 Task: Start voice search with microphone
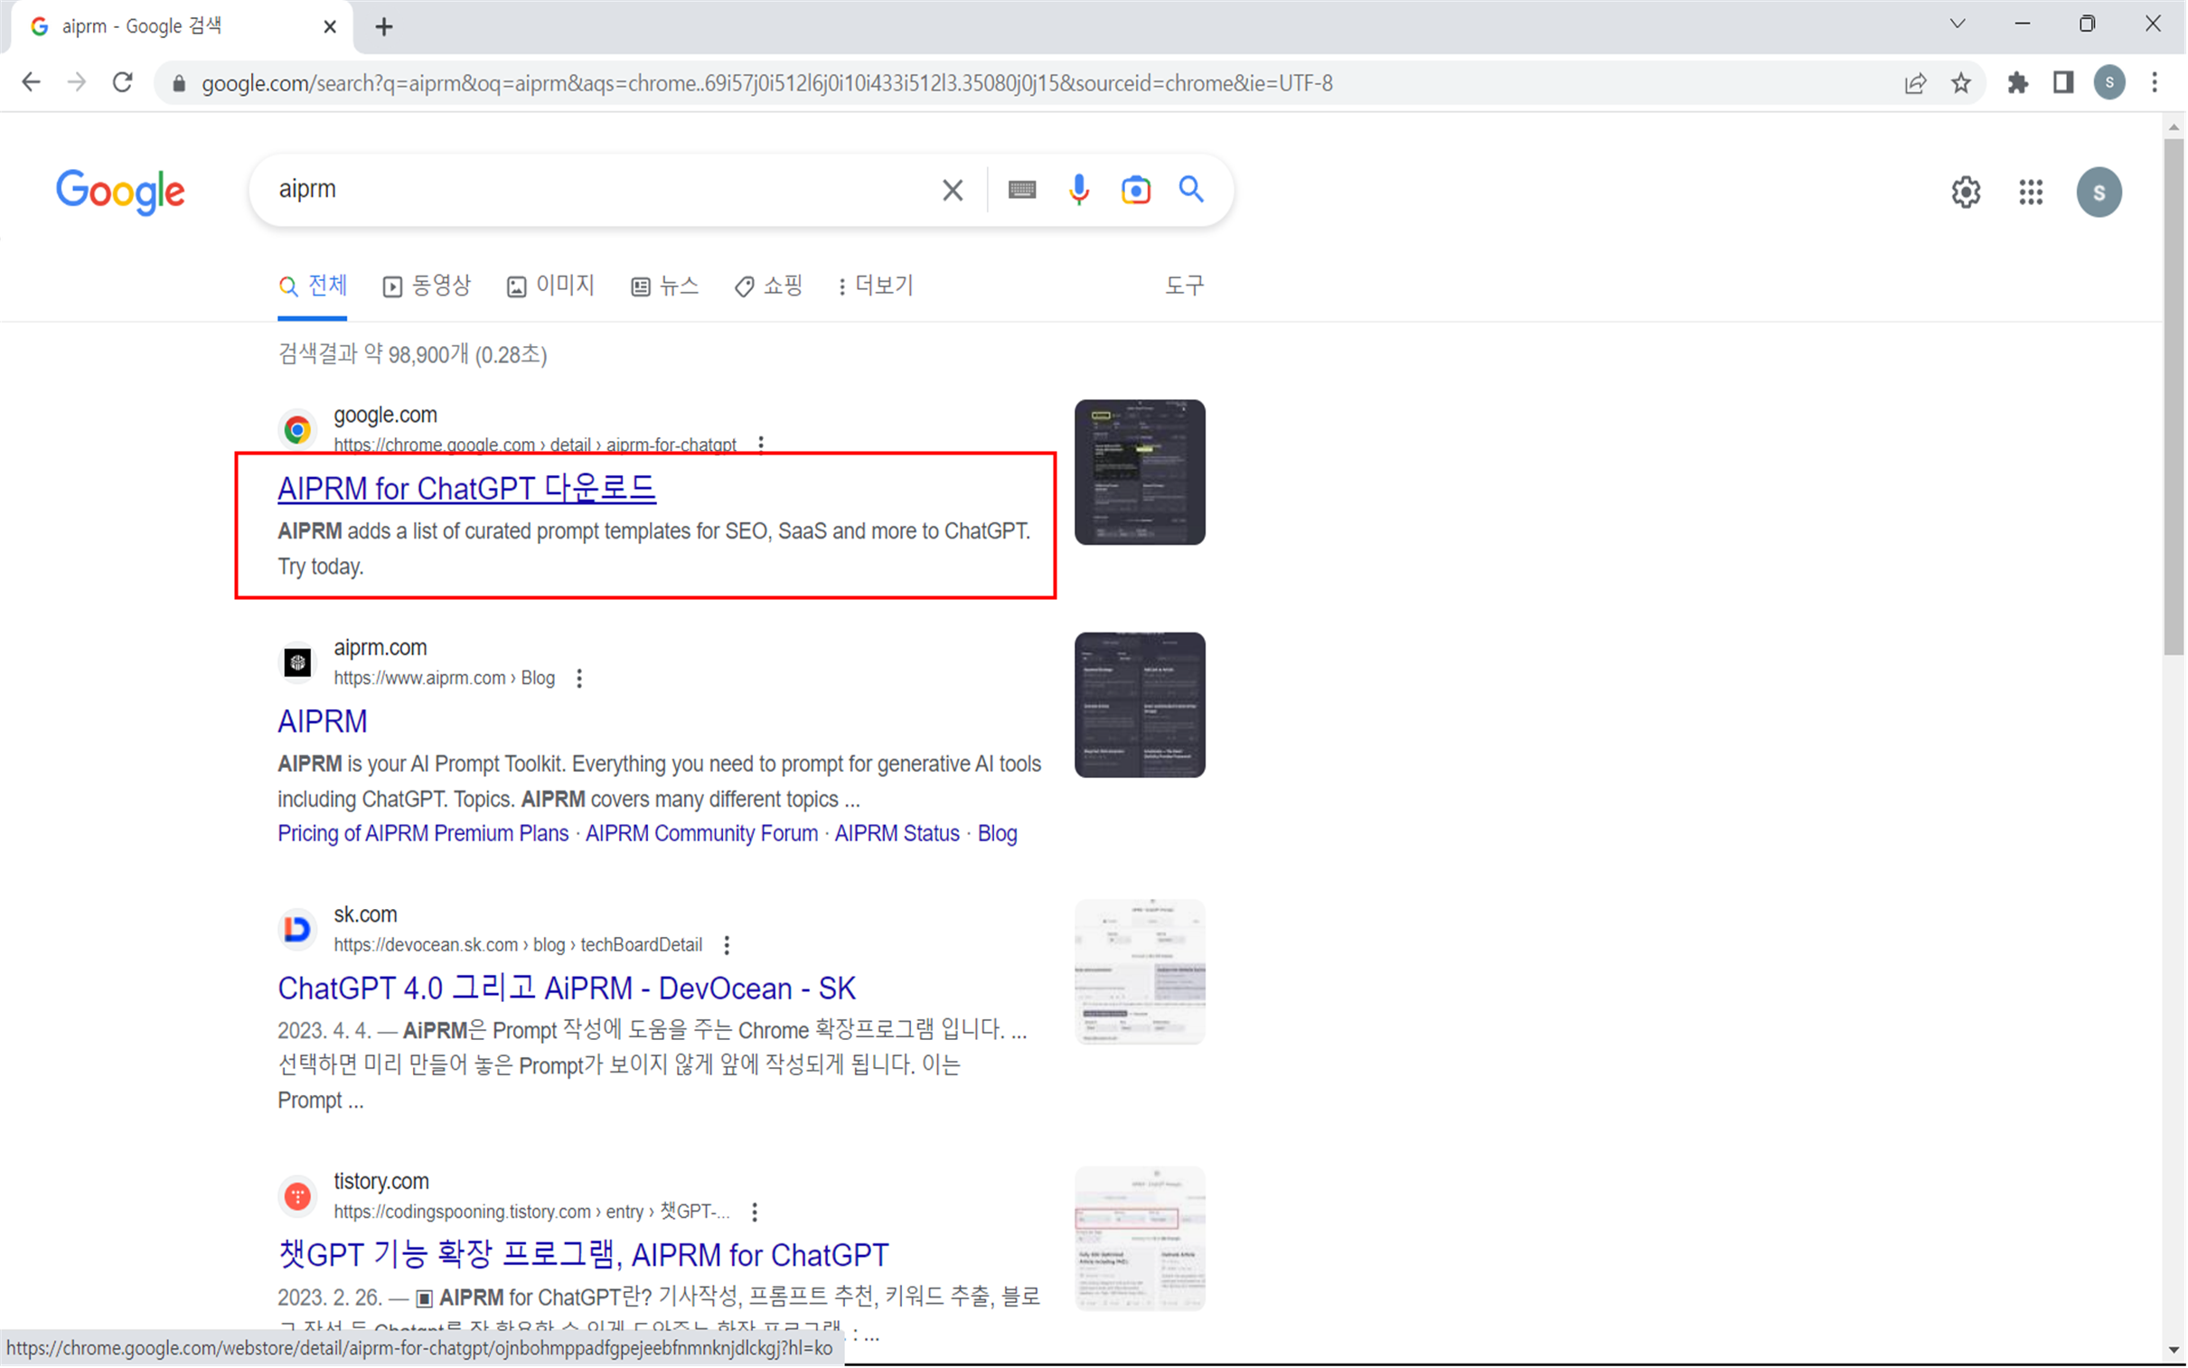(x=1078, y=190)
